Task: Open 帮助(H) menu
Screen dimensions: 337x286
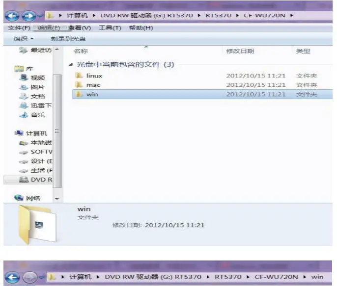Action: 141,28
